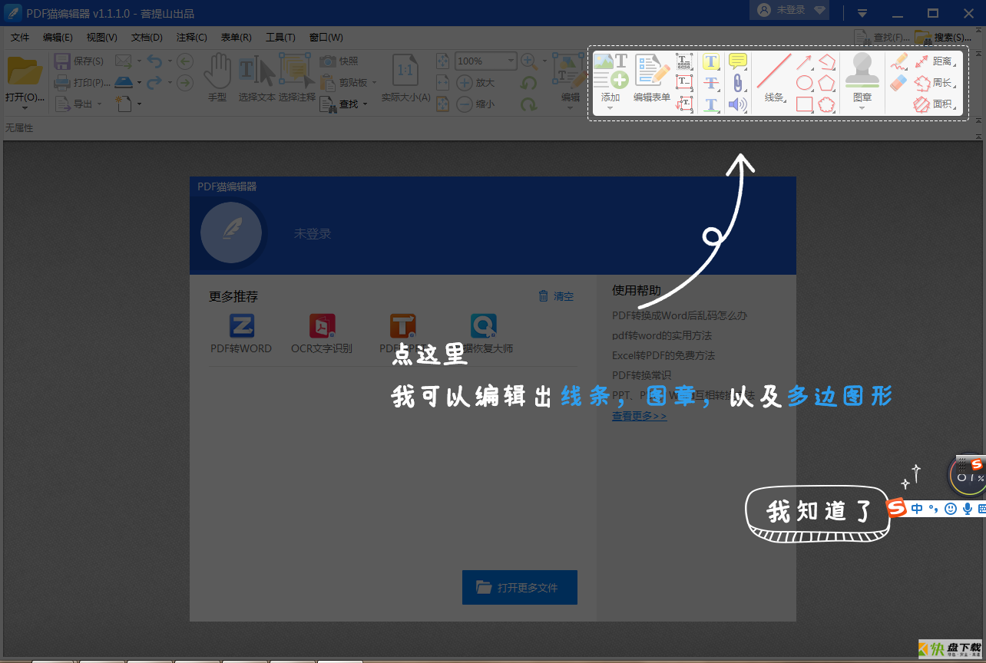Click the 未登录 account button in title bar

click(x=791, y=10)
